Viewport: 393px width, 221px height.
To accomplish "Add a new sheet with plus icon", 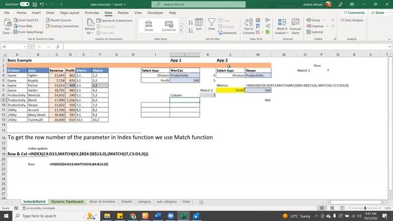I will pyautogui.click(x=201, y=202).
